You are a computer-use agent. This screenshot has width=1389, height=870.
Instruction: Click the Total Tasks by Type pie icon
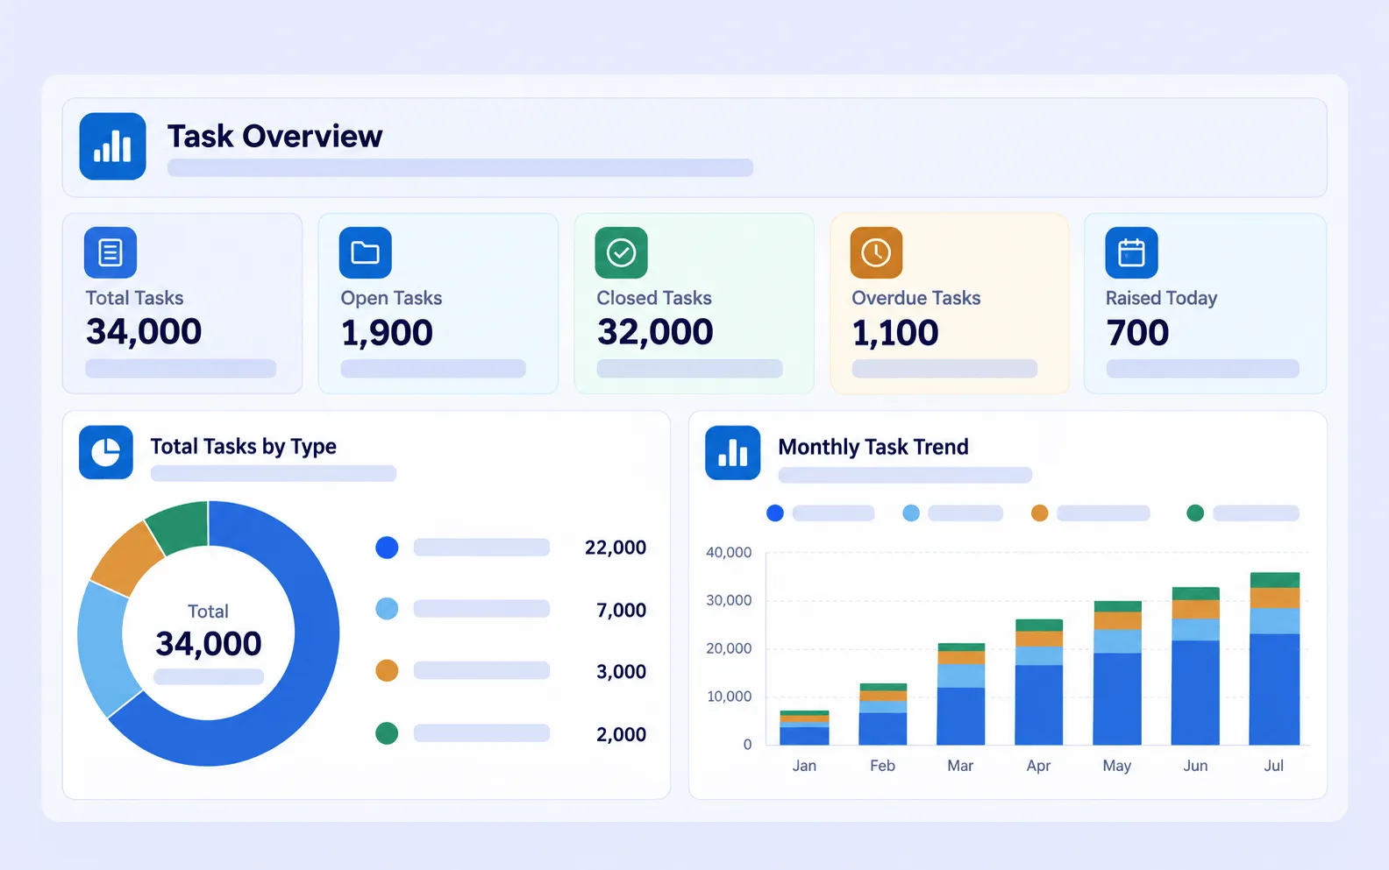click(106, 452)
